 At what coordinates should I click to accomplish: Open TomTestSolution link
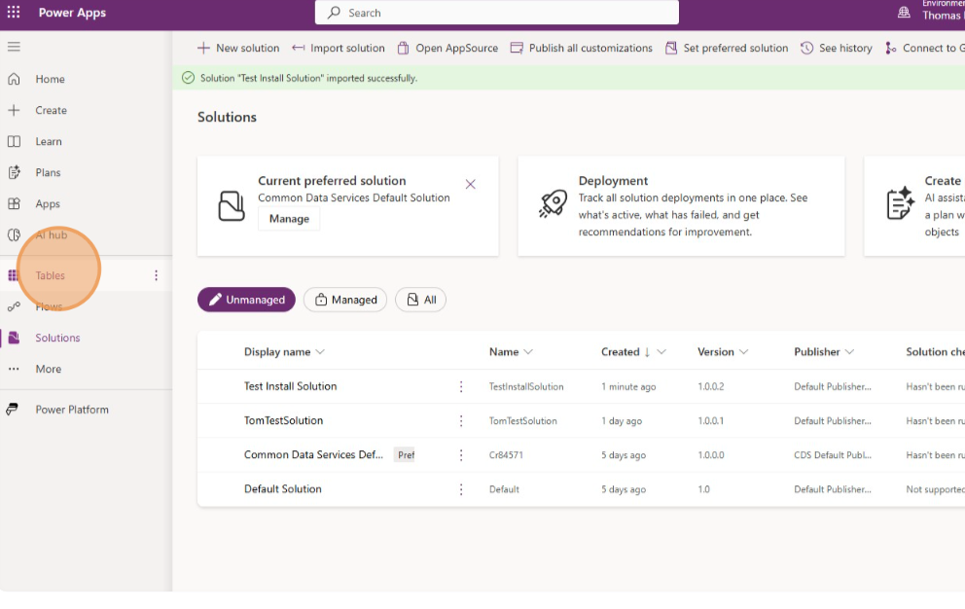[284, 420]
